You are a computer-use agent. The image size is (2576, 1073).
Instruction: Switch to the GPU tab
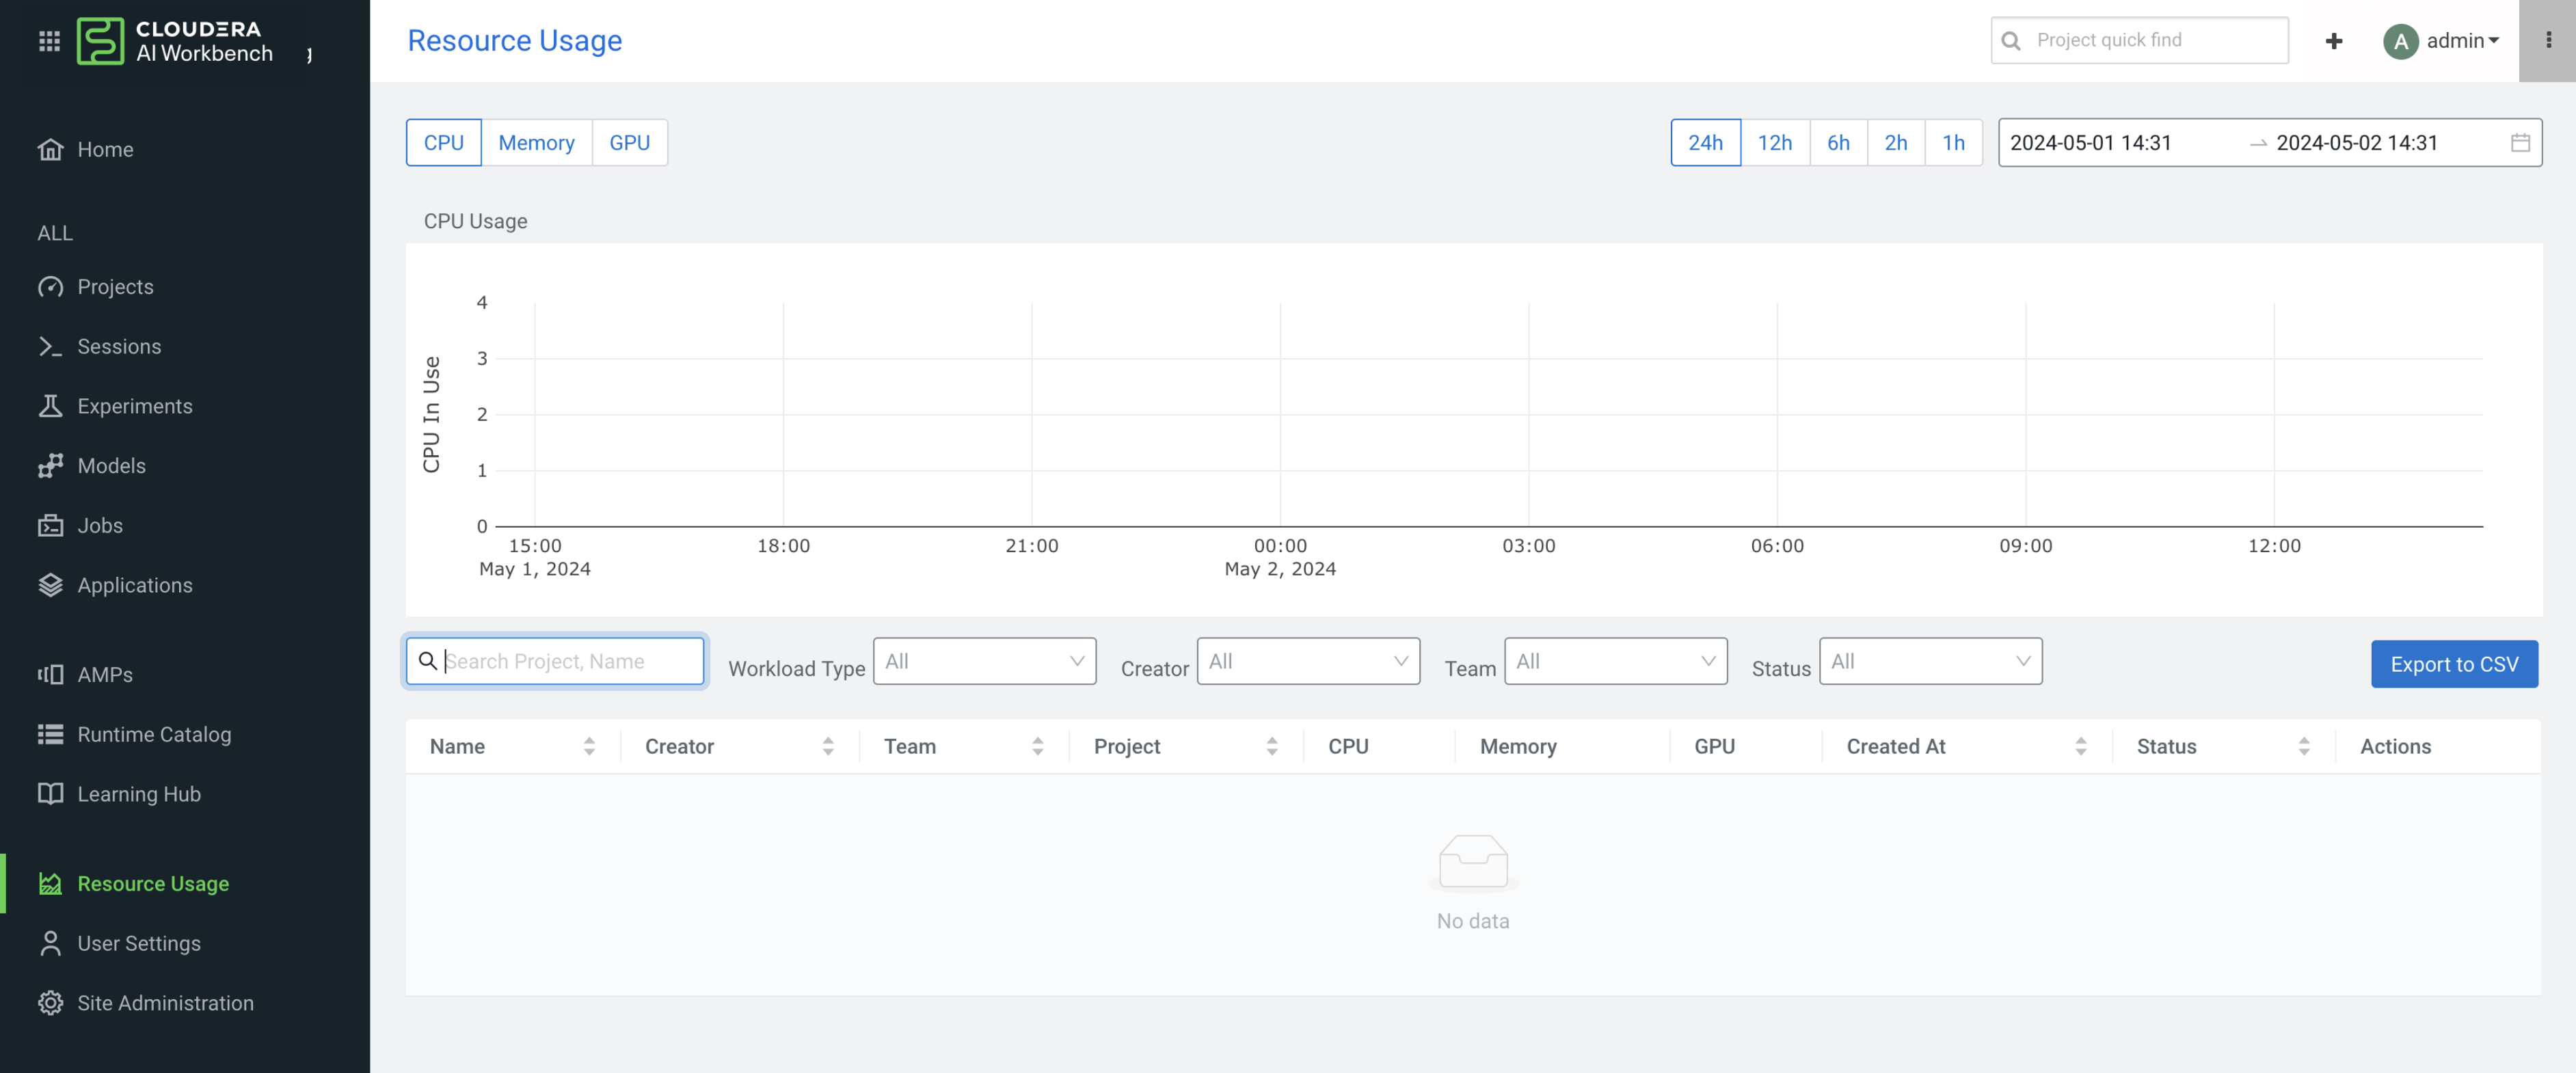629,143
